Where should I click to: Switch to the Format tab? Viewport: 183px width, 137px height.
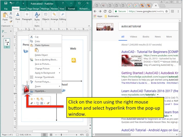point(71,9)
